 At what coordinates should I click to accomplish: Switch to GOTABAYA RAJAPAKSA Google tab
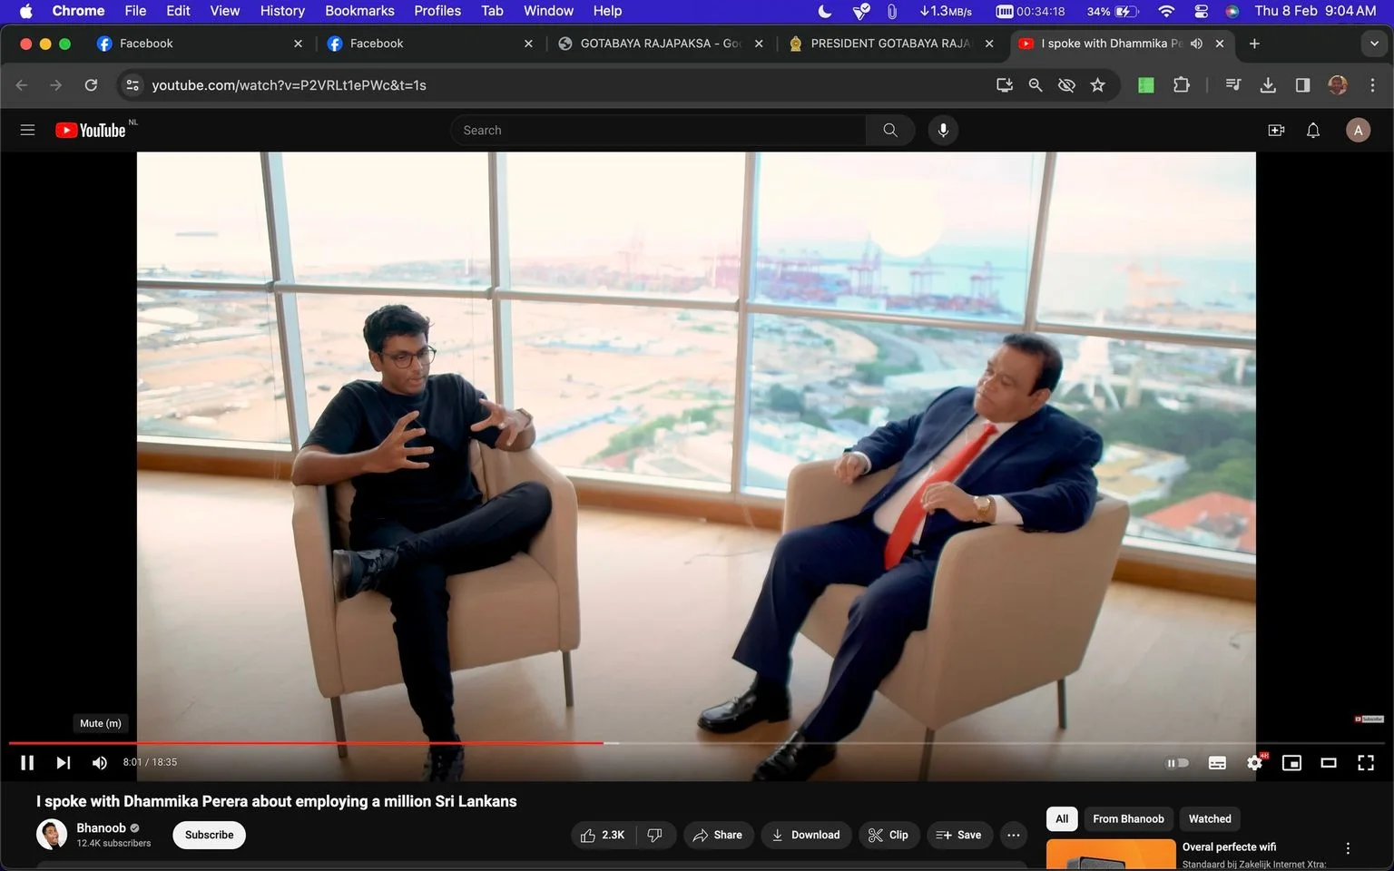click(x=661, y=44)
